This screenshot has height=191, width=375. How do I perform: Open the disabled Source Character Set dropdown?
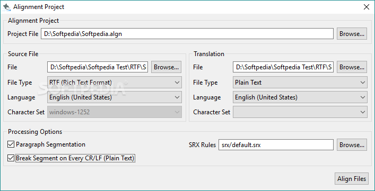(x=115, y=112)
